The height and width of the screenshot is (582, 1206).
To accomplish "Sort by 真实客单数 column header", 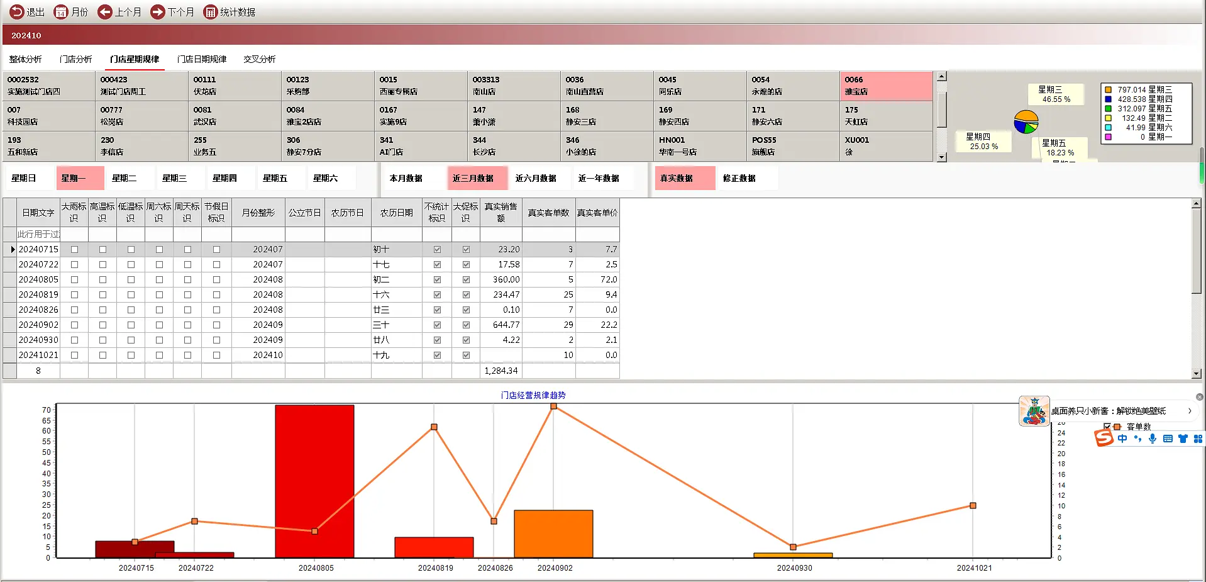I will click(x=548, y=212).
